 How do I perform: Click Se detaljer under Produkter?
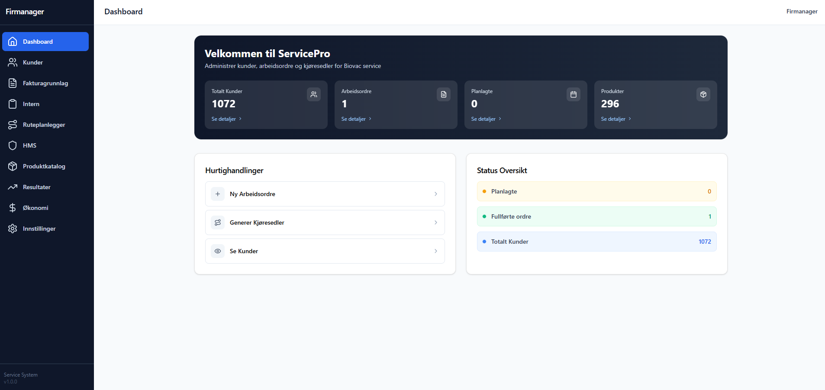pyautogui.click(x=616, y=119)
